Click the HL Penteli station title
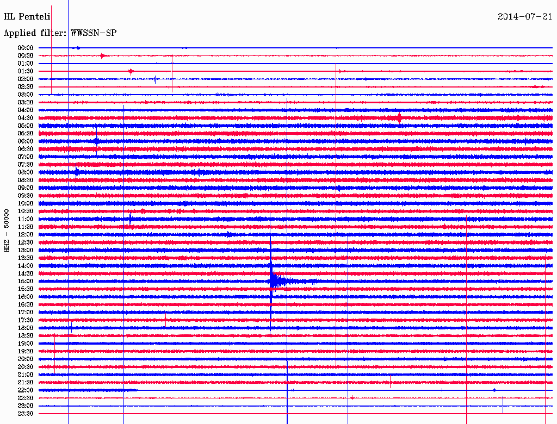Image resolution: width=557 pixels, height=424 pixels. pyautogui.click(x=27, y=17)
